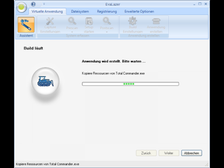Image resolution: width=224 pixels, height=168 pixels.
Task: Click 'Kopiere Ressourcen von Total Commander.exe' line above progress bar
Action: (113, 73)
